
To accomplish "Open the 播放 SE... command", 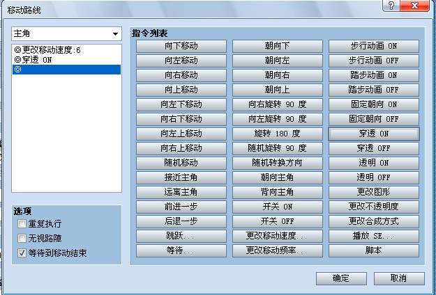I will click(374, 236).
